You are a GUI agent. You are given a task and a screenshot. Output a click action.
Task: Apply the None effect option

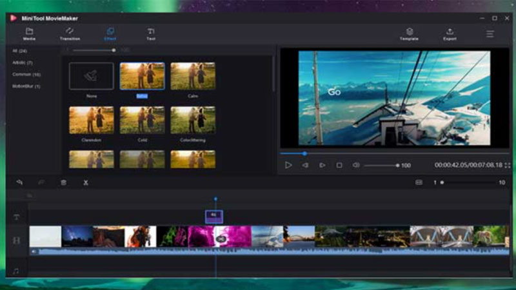(91, 76)
